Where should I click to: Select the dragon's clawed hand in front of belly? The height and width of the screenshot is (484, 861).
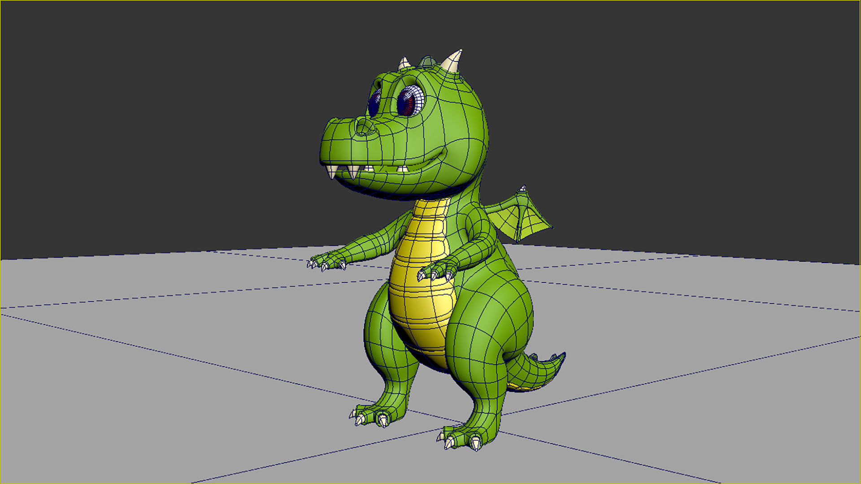437,270
